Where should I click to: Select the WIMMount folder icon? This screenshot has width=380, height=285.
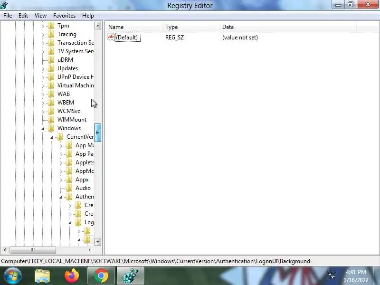tap(51, 120)
